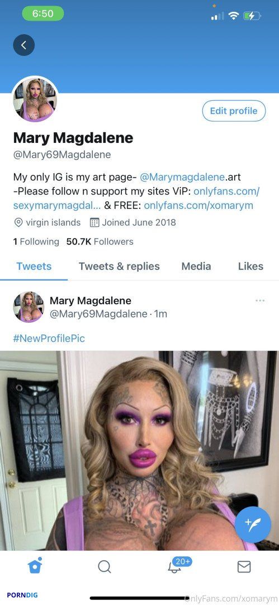Open the onlyfans.com/xomarym link
The width and height of the screenshot is (279, 605).
pyautogui.click(x=198, y=205)
